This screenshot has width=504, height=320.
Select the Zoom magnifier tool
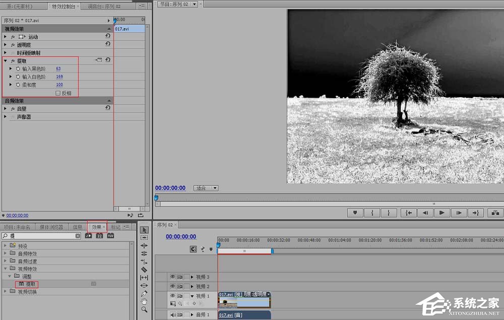pyautogui.click(x=144, y=309)
